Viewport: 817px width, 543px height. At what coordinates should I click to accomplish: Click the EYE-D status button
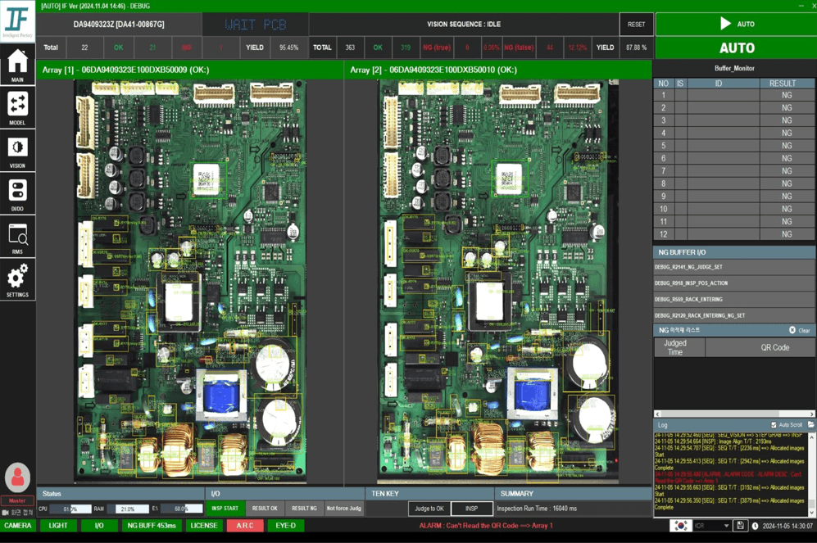coord(285,526)
